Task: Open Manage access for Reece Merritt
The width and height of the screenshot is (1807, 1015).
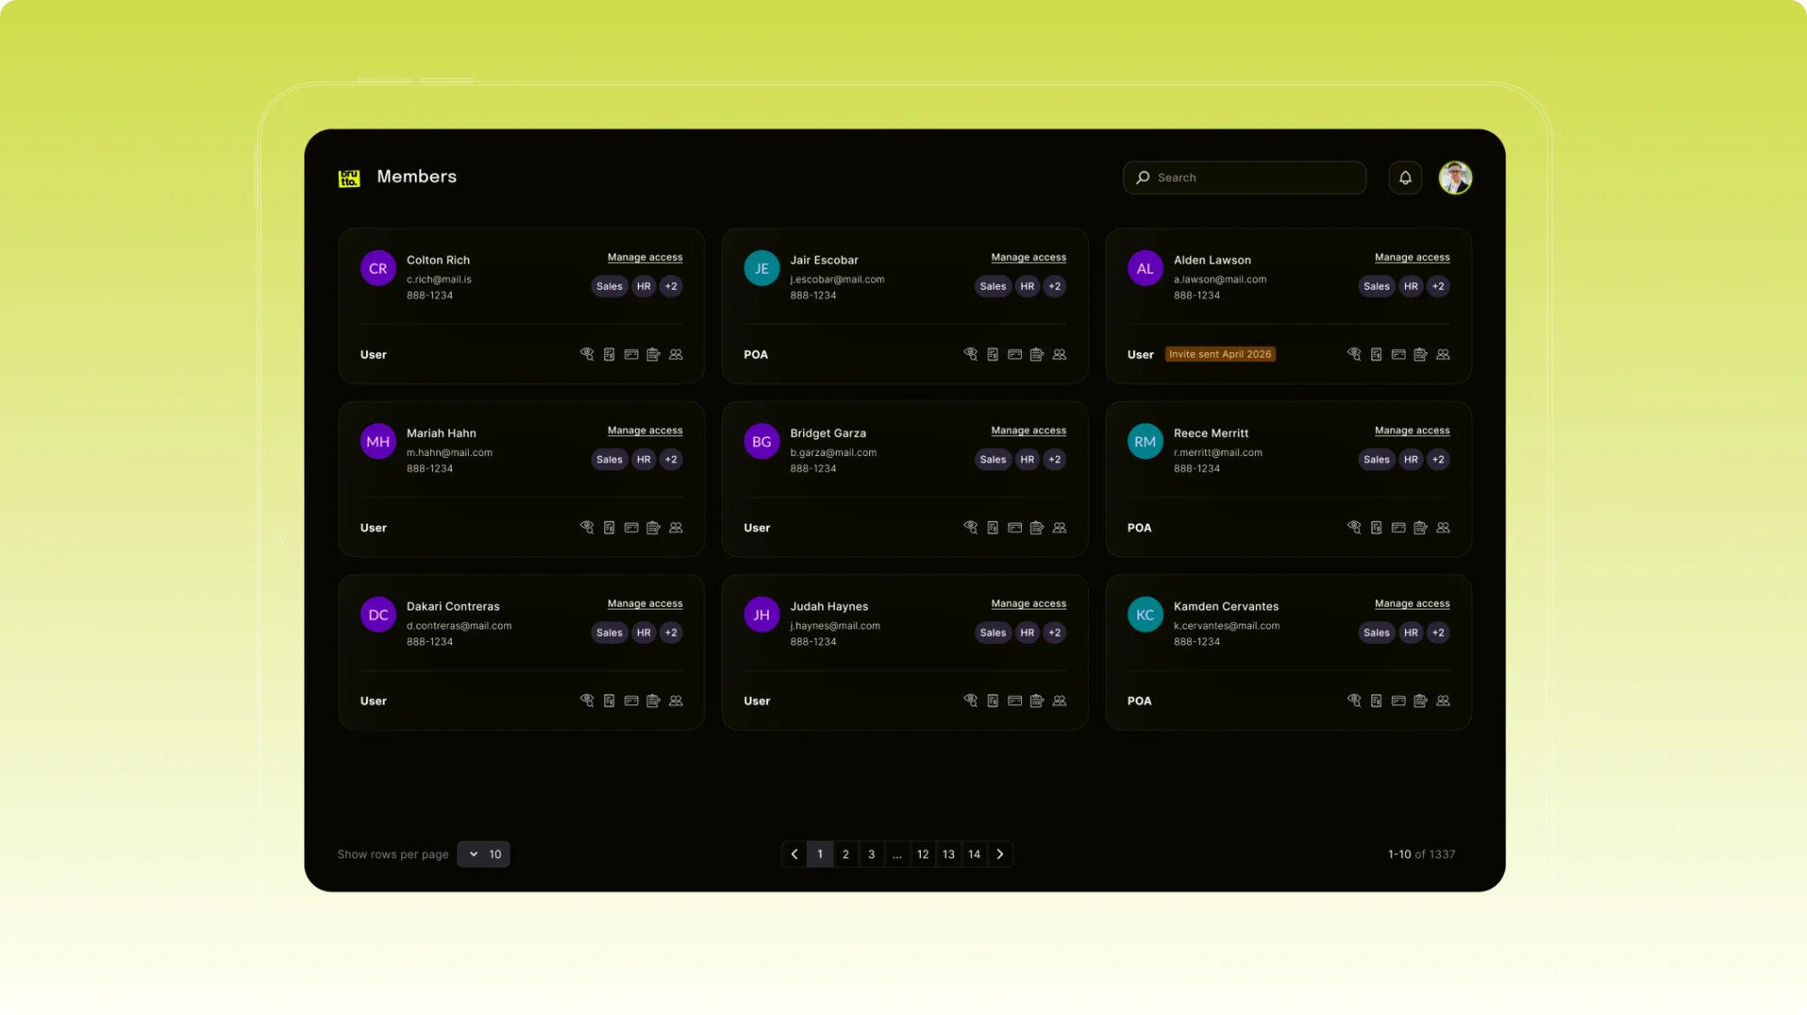Action: pos(1412,431)
